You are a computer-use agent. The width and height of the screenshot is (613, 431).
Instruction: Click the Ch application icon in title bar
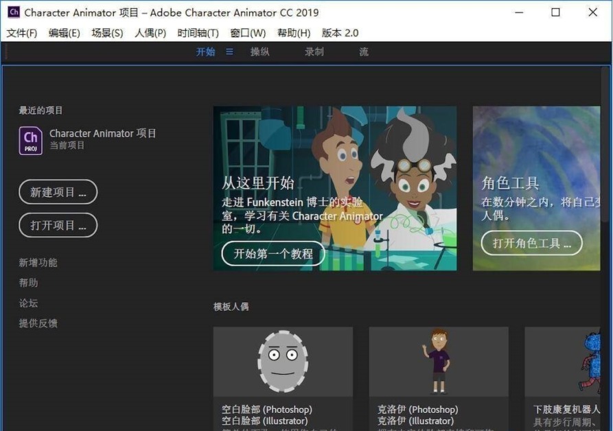click(13, 12)
